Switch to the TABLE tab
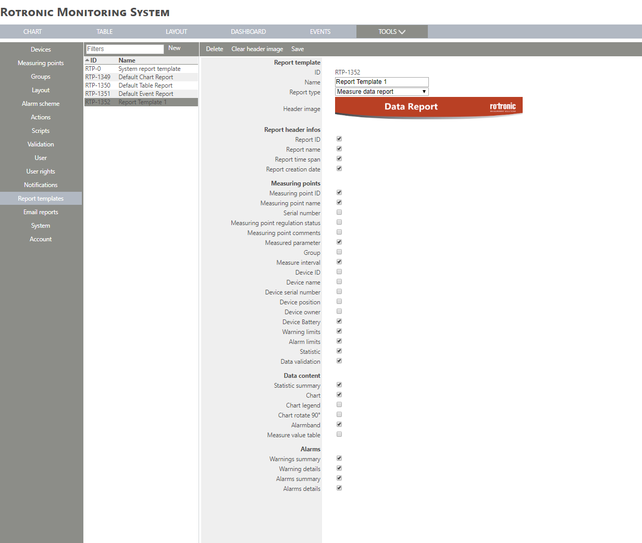Screen dimensions: 642x543 104,32
